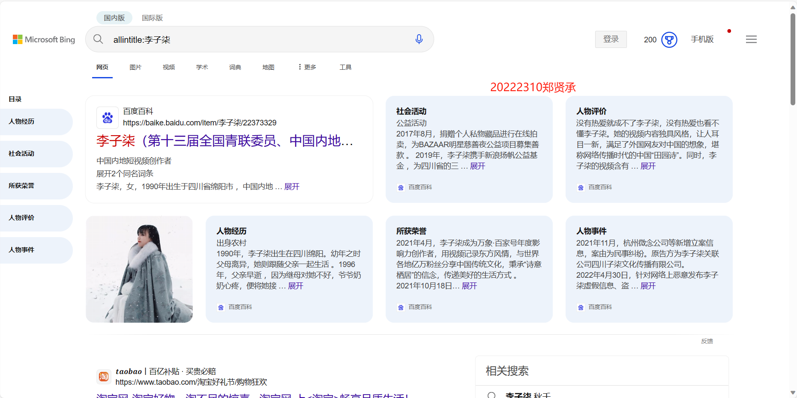The height and width of the screenshot is (398, 797).
Task: Open the 李子柒 Baidu Baike title link
Action: tap(225, 141)
